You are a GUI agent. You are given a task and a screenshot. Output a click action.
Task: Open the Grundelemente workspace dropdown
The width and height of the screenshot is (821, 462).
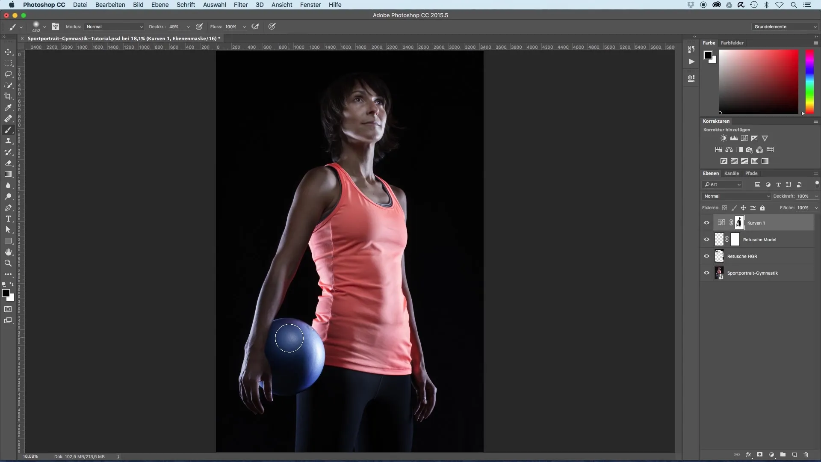point(785,27)
